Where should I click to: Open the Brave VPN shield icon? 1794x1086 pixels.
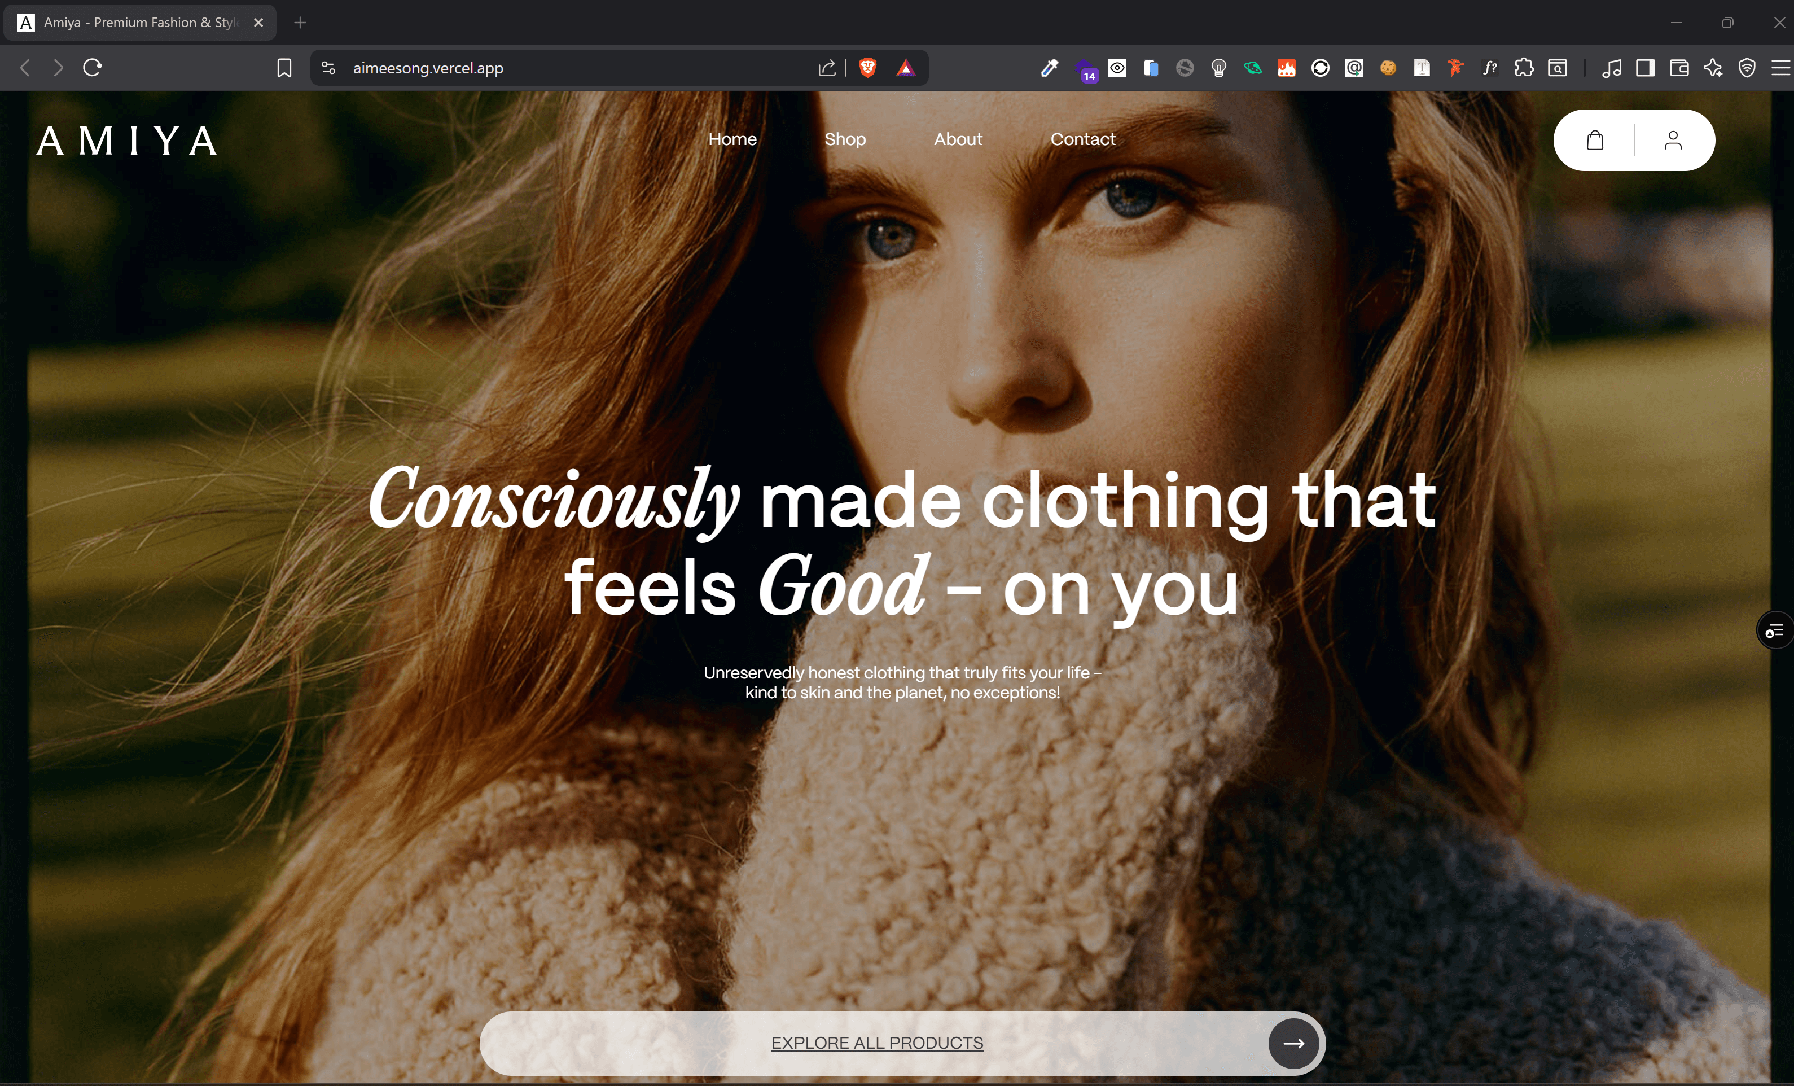coord(1747,68)
